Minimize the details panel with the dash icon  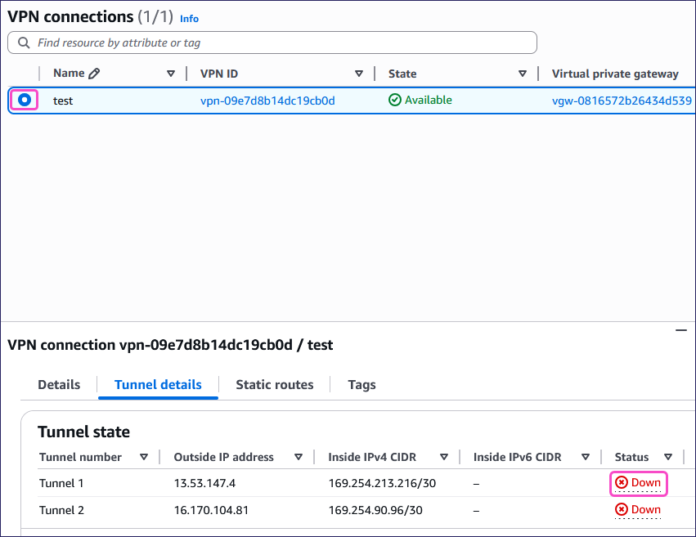click(x=680, y=329)
